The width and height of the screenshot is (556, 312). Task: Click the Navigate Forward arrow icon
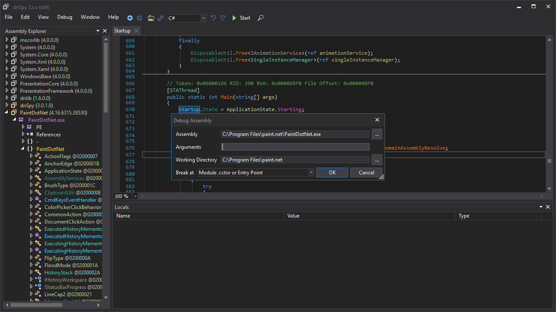point(139,18)
